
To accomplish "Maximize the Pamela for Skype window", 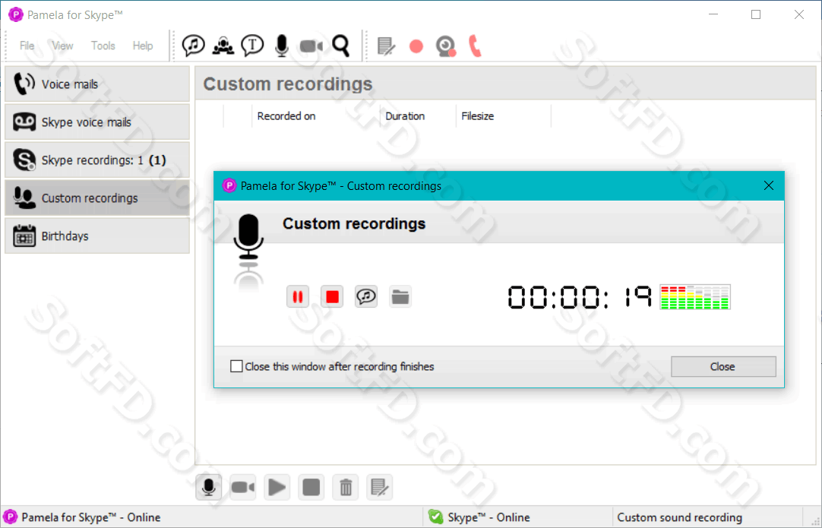I will tap(756, 14).
